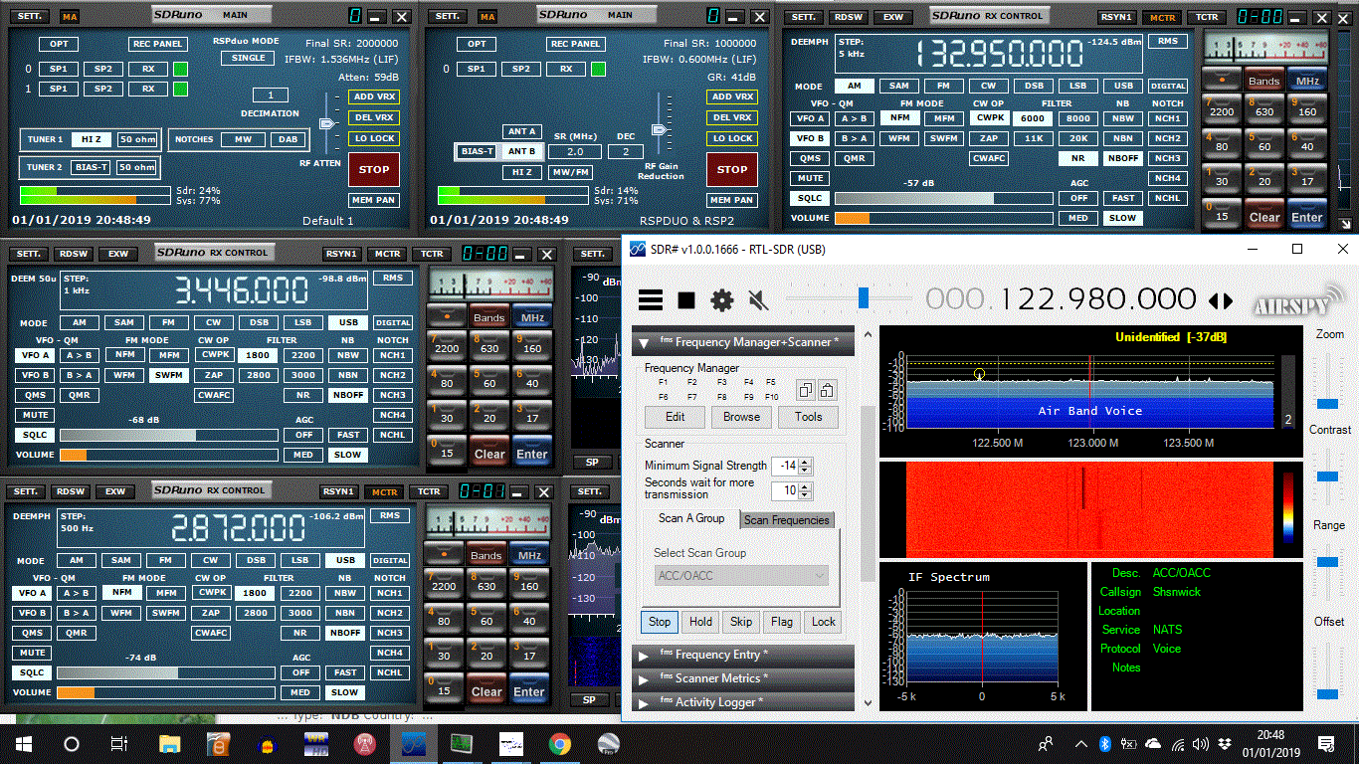Click Edit in Frequency Manager

pos(675,417)
